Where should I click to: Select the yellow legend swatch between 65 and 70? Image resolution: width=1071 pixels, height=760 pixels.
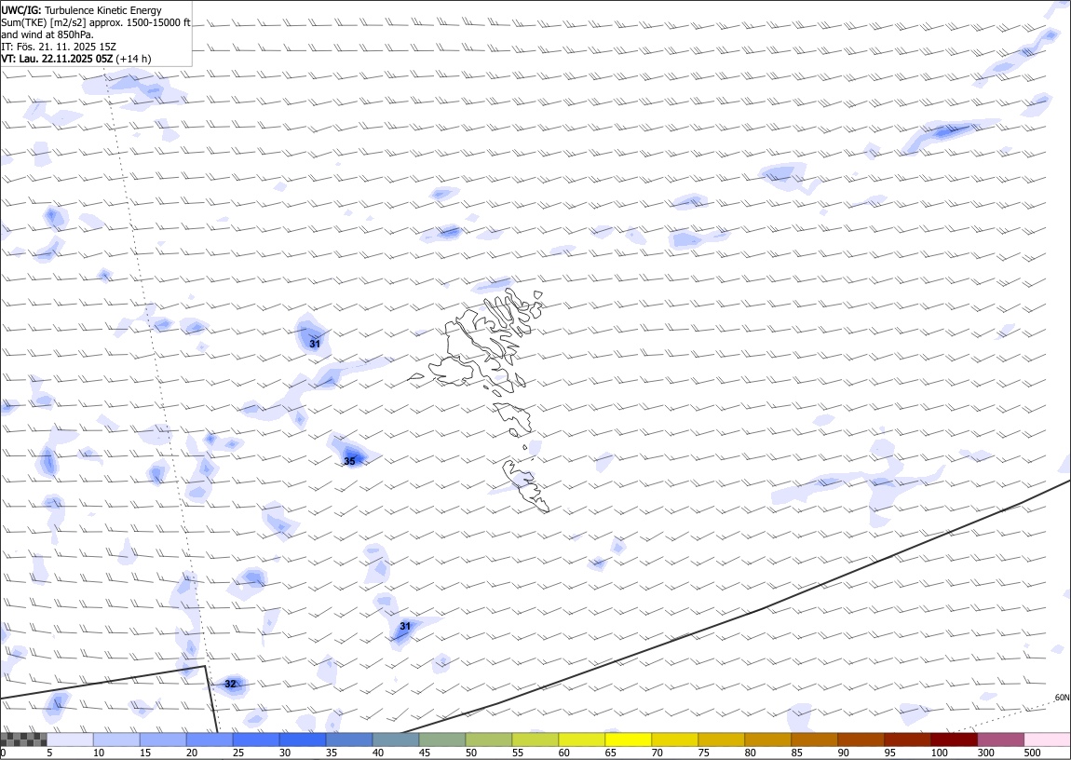(628, 740)
